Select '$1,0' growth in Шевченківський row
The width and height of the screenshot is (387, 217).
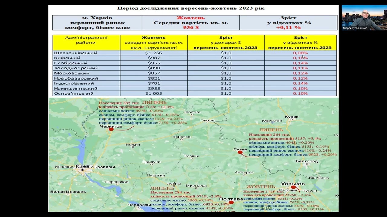226,53
